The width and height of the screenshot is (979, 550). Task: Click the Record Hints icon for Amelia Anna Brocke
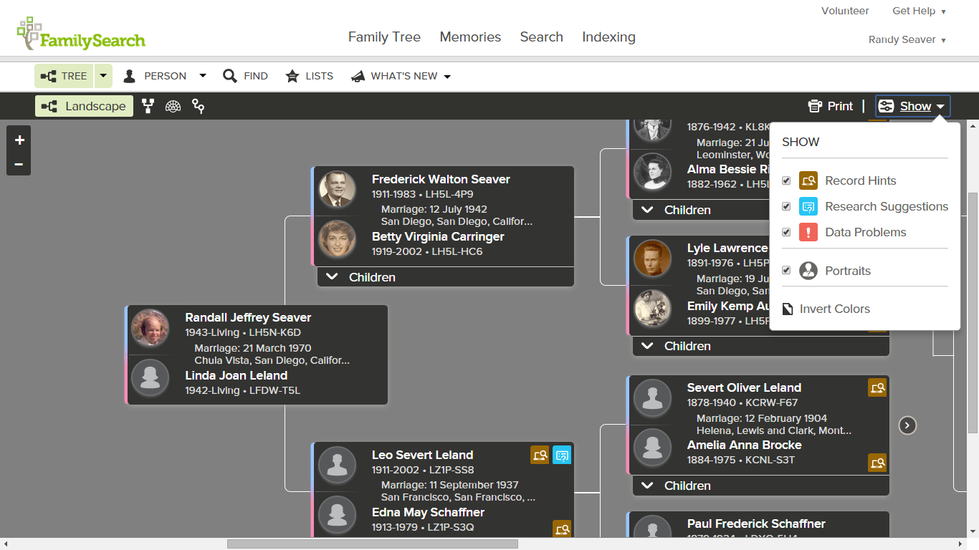pyautogui.click(x=877, y=463)
